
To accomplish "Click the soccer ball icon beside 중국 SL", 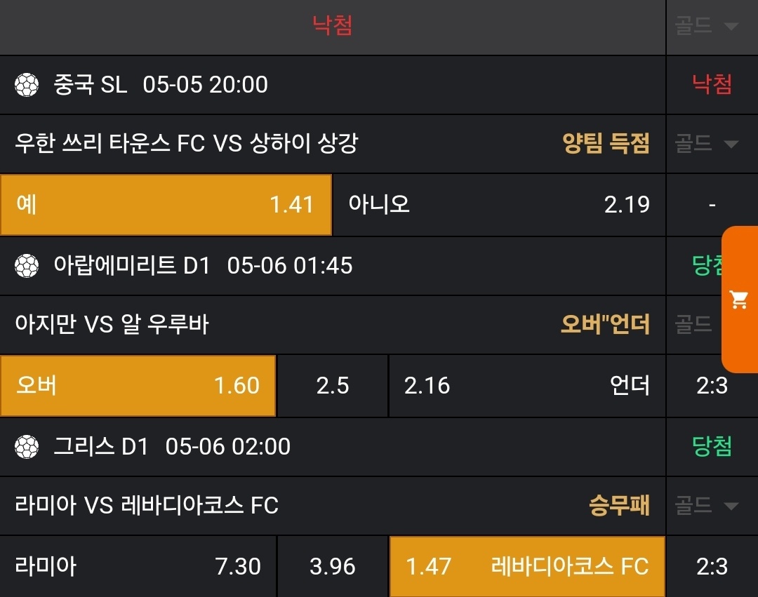I will pos(27,86).
